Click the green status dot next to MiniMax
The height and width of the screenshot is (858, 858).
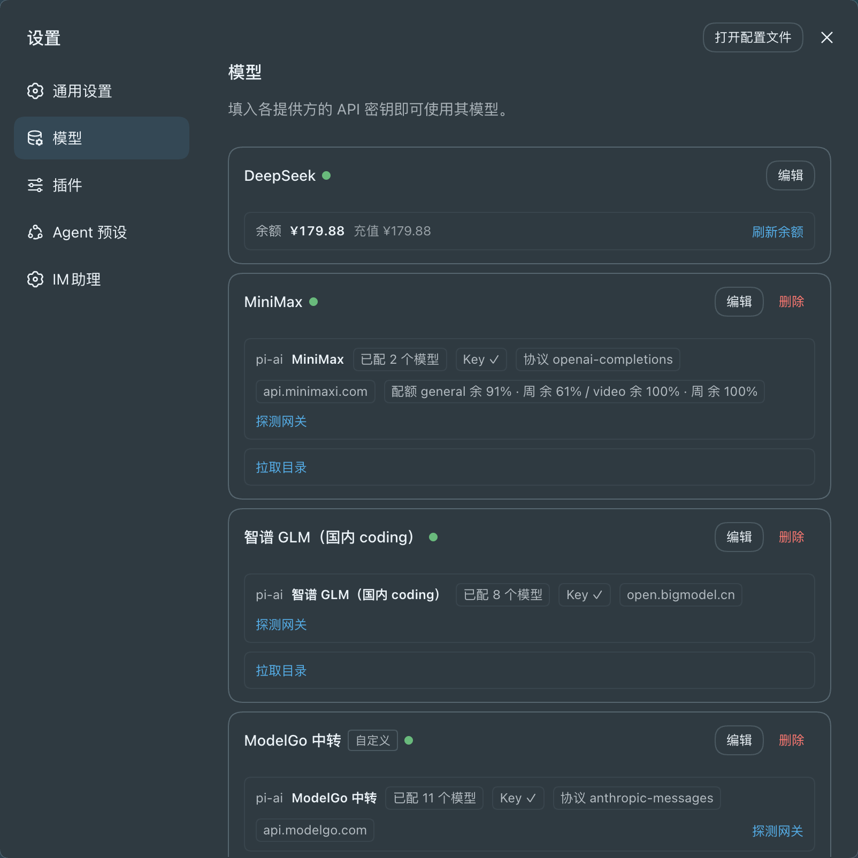313,302
